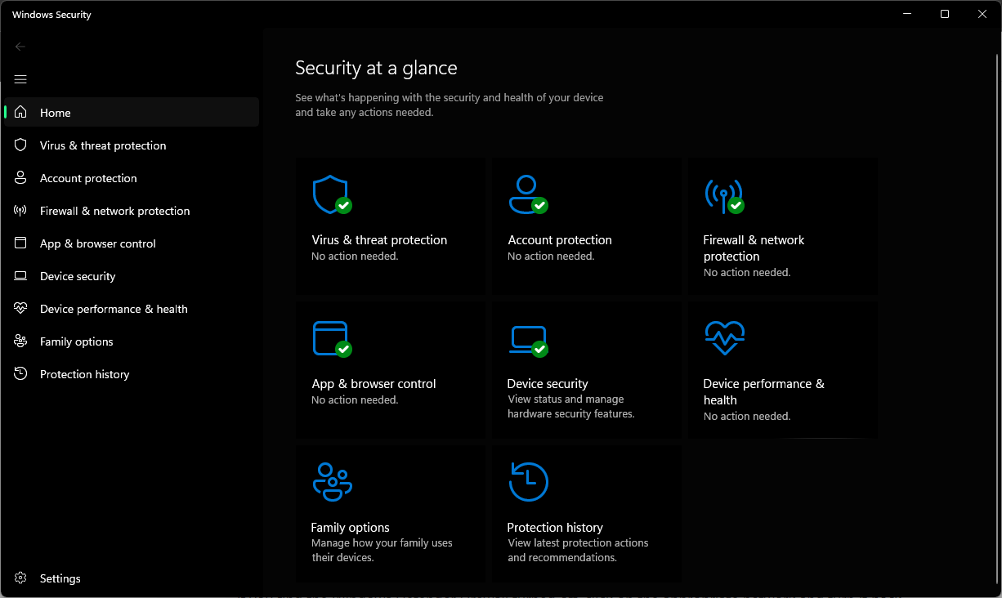The width and height of the screenshot is (1002, 598).
Task: Click the person icon beside Account protection in sidebar
Action: pos(20,177)
